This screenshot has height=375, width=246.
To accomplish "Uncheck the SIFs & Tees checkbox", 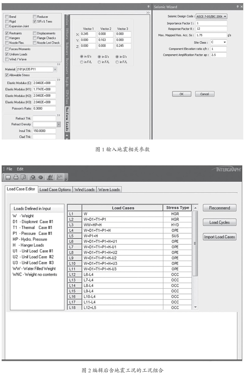I will [35, 21].
